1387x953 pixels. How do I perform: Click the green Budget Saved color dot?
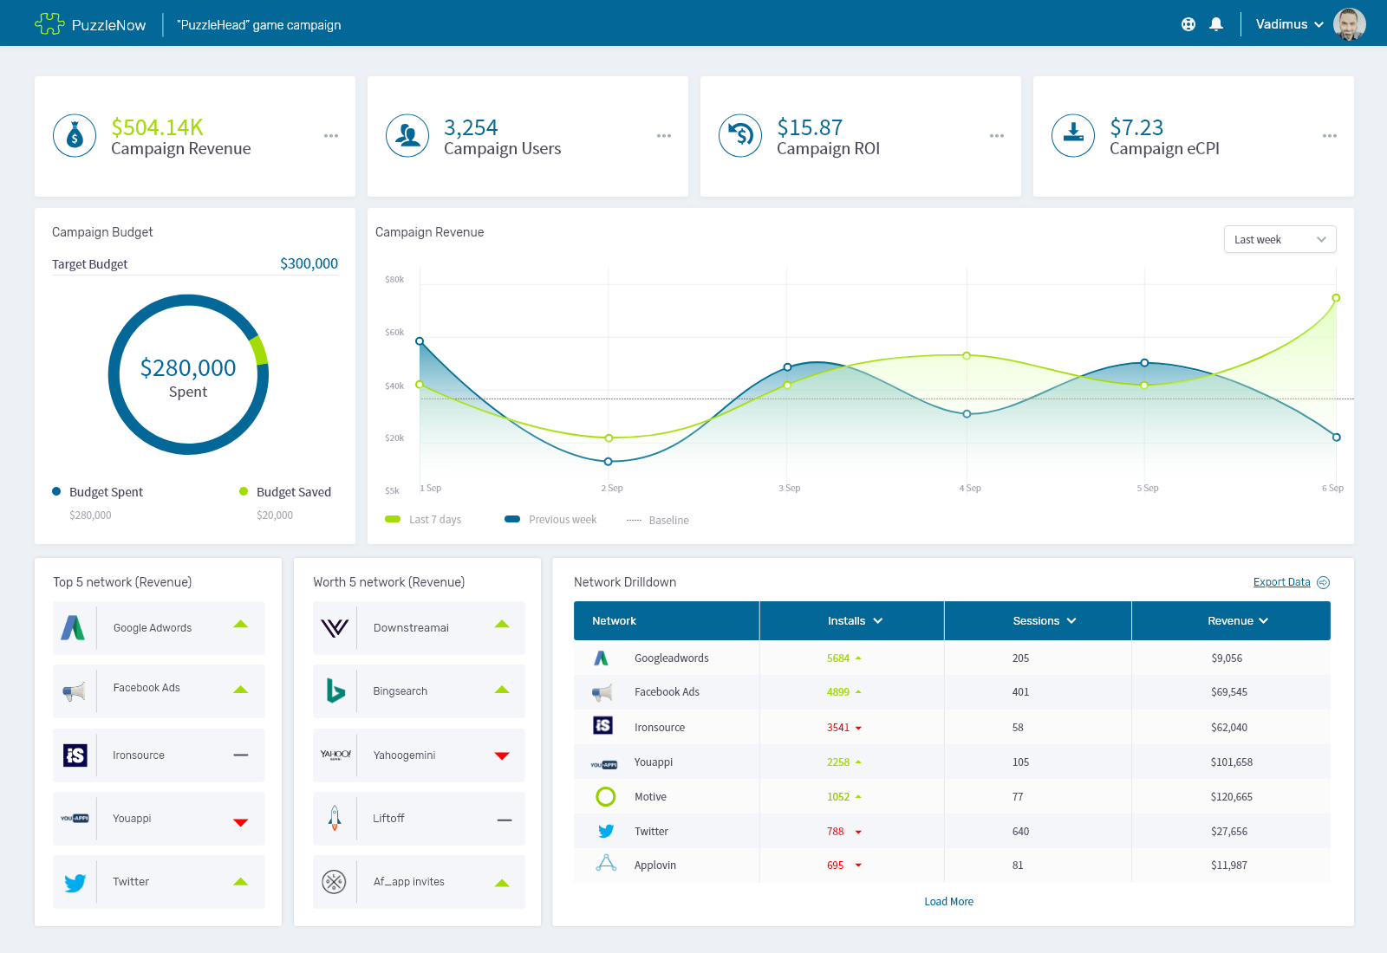[x=244, y=491]
